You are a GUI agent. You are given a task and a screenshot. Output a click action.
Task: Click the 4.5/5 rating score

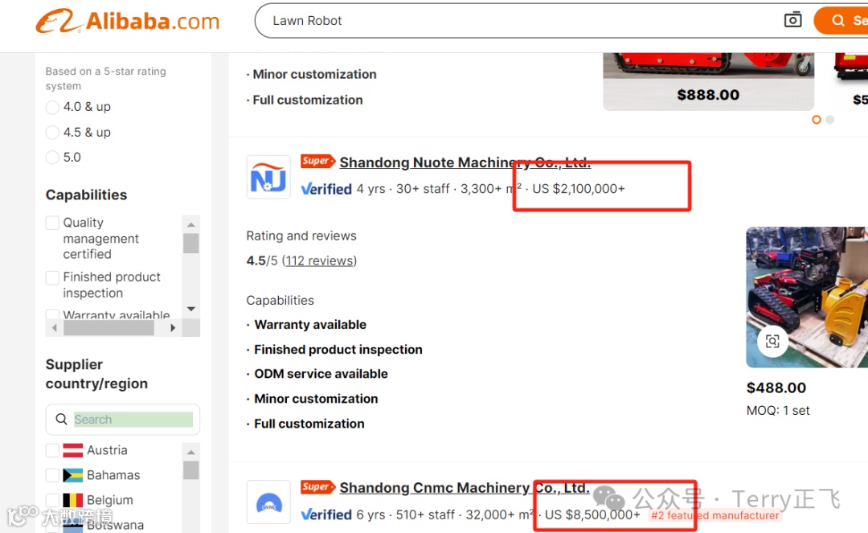262,260
